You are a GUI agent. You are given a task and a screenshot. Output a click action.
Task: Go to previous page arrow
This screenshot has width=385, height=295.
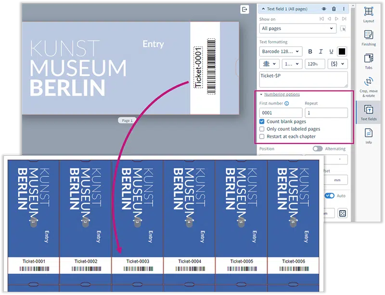click(x=329, y=19)
